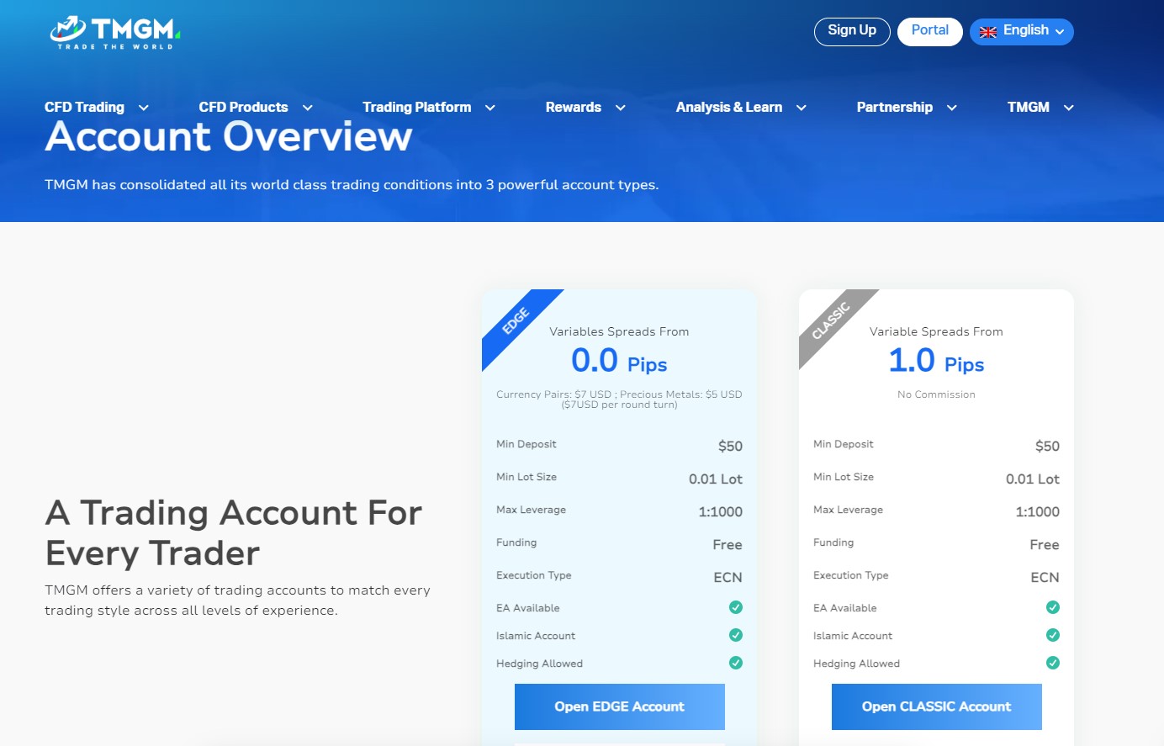
Task: Click A Trading Account For Every Trader heading
Action: tap(234, 533)
